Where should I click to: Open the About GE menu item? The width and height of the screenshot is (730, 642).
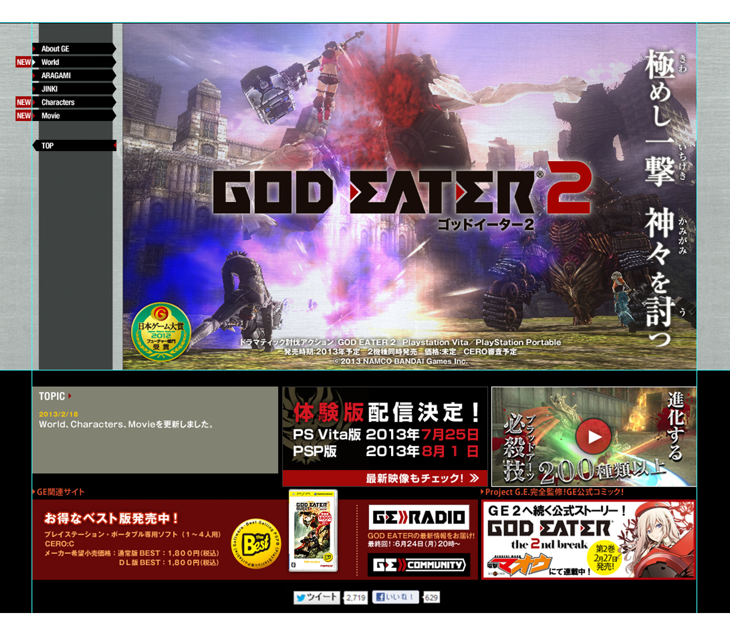[74, 49]
